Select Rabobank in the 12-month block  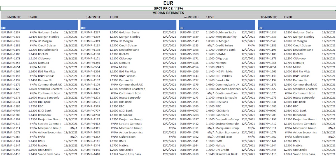point(300,115)
